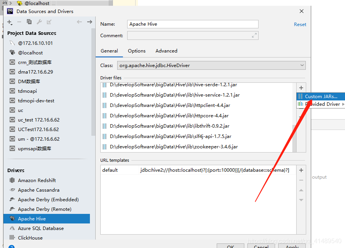Switch to the Advanced tab

(x=166, y=51)
